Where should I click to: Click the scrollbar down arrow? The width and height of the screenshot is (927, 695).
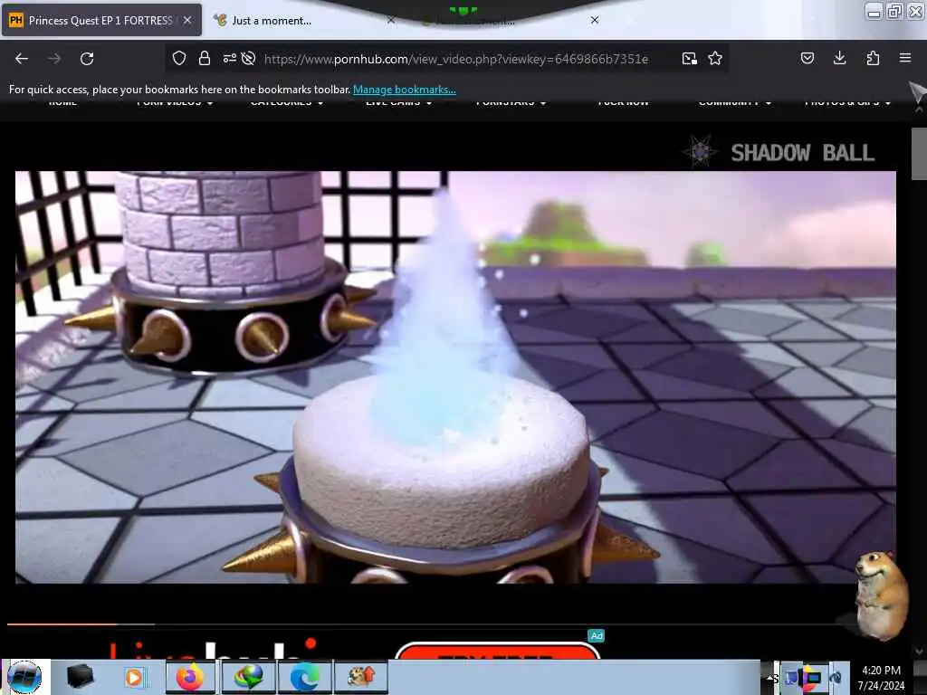tap(919, 652)
